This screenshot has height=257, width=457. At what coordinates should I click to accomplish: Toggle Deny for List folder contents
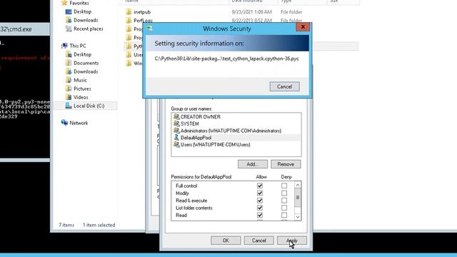coord(284,208)
